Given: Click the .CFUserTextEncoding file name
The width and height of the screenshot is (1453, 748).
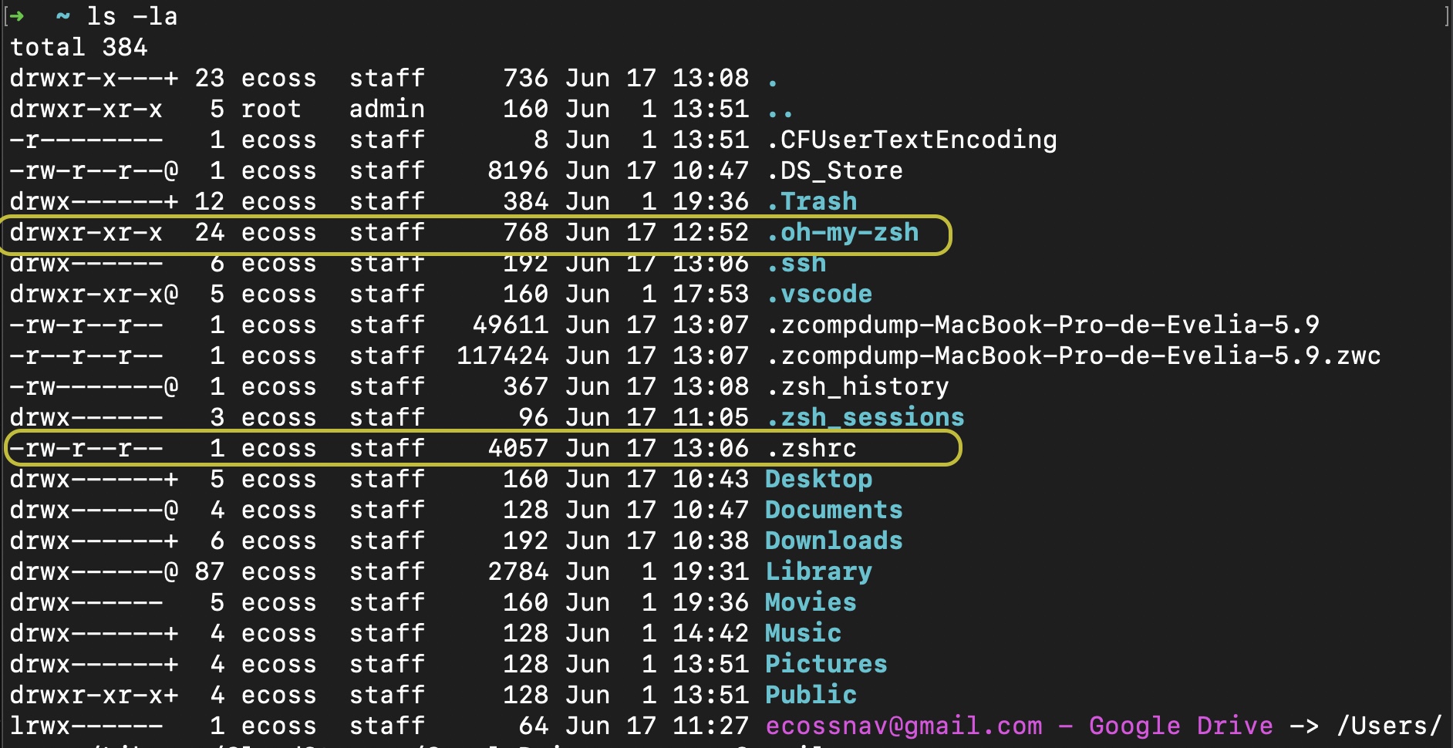Looking at the screenshot, I should tap(912, 140).
